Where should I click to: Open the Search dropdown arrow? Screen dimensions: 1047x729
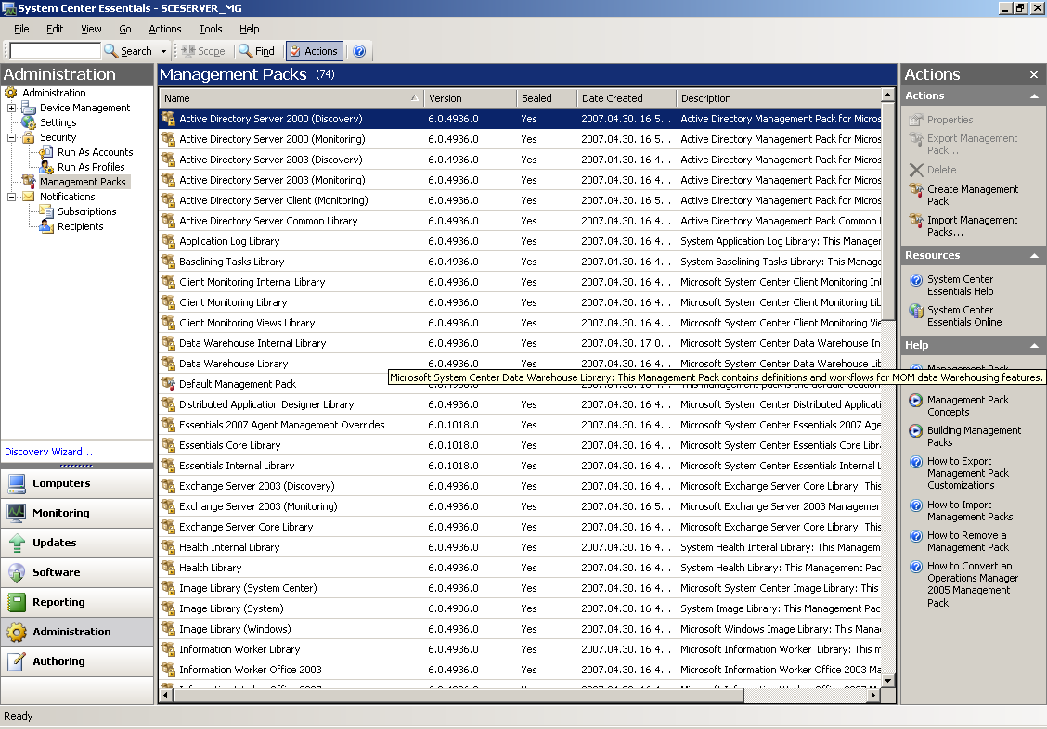click(x=163, y=51)
